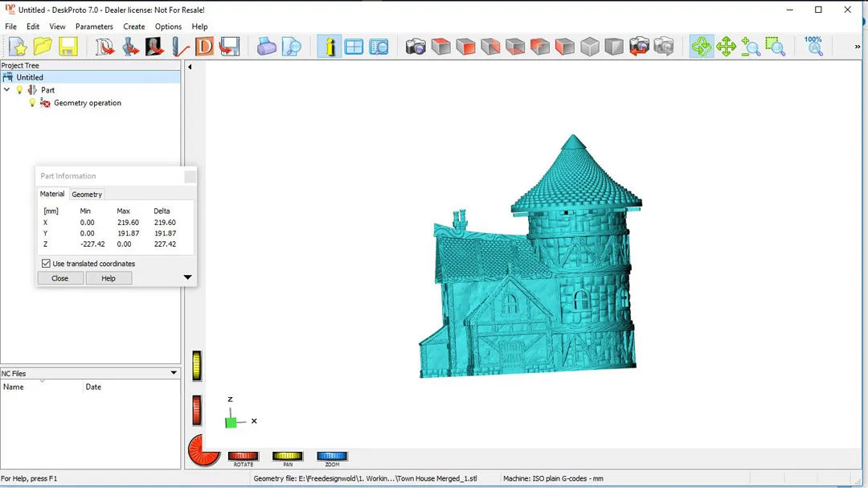The image size is (868, 488).
Task: Click the printer icon in the toolbar
Action: pos(266,47)
